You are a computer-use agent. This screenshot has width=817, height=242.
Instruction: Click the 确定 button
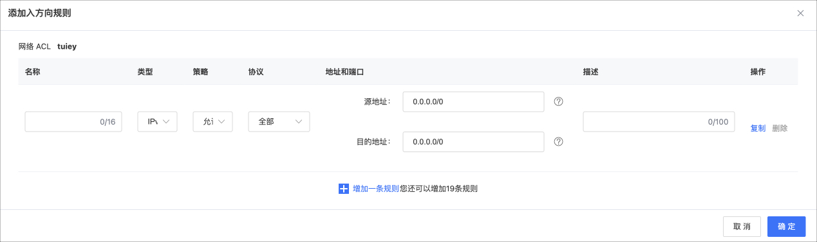(787, 227)
